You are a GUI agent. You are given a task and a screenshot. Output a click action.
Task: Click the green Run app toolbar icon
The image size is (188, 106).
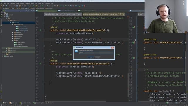click(x=42, y=6)
